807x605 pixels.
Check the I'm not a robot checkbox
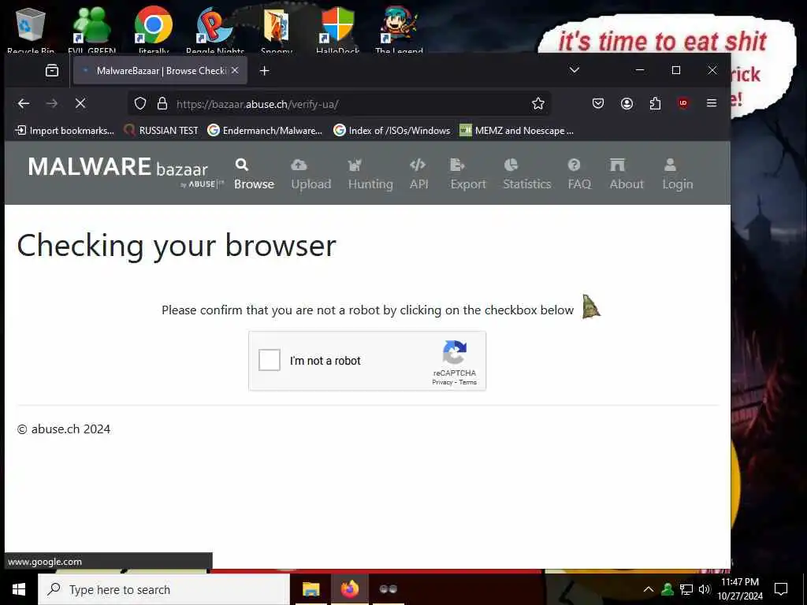(270, 360)
